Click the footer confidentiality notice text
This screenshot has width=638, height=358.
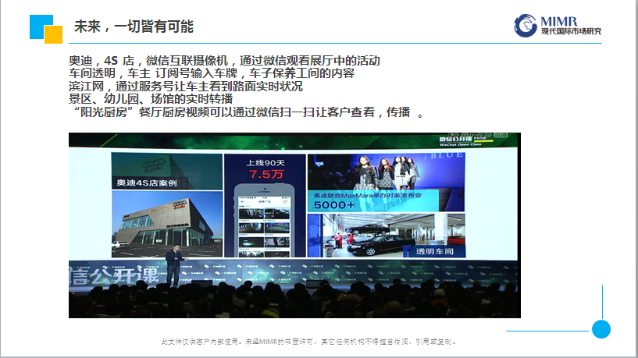point(308,342)
